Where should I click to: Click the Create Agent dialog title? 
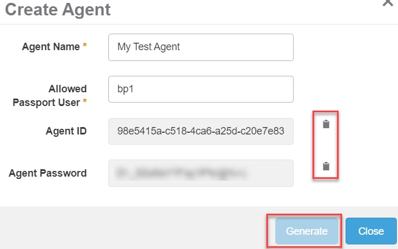pos(58,9)
